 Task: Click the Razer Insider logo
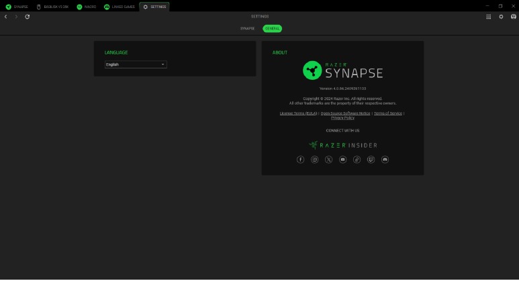342,145
